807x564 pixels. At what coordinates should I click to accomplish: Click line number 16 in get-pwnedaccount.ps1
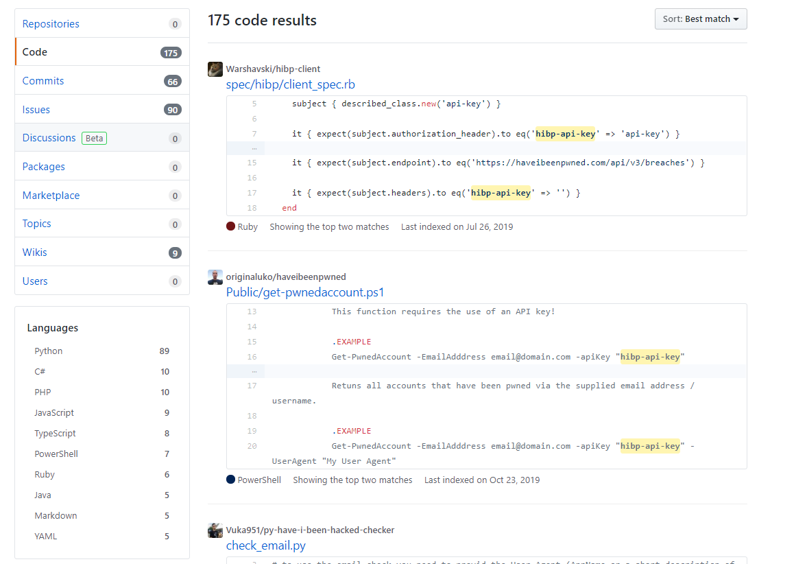[252, 357]
